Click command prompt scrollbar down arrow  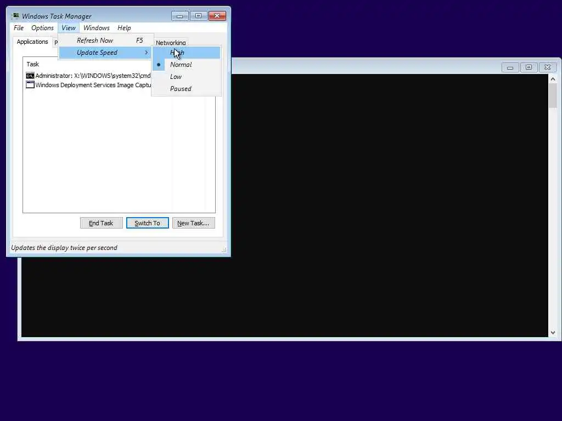553,333
